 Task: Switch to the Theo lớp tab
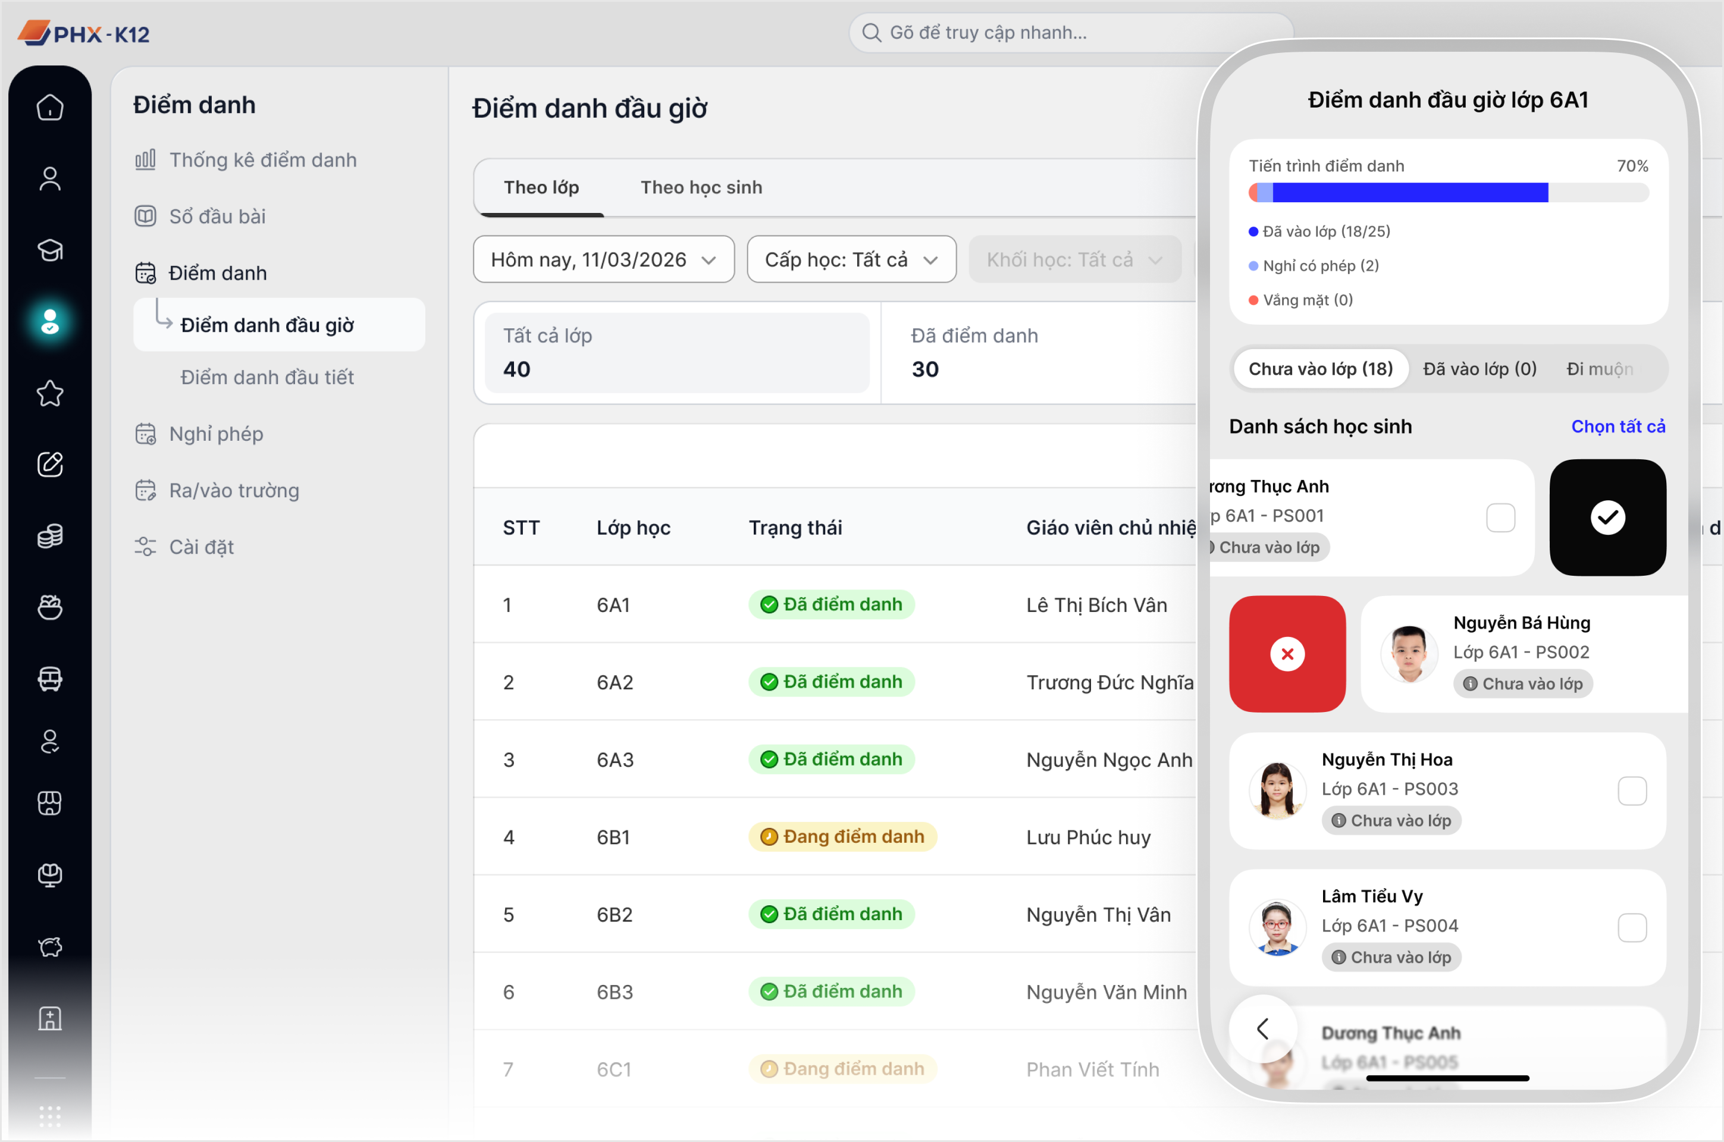tap(541, 188)
